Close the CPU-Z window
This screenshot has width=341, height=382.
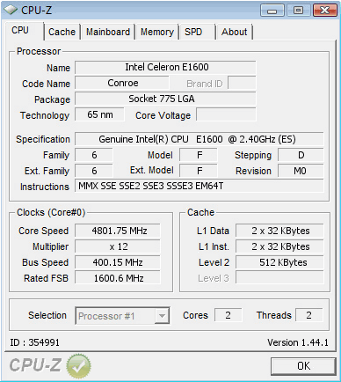click(324, 11)
